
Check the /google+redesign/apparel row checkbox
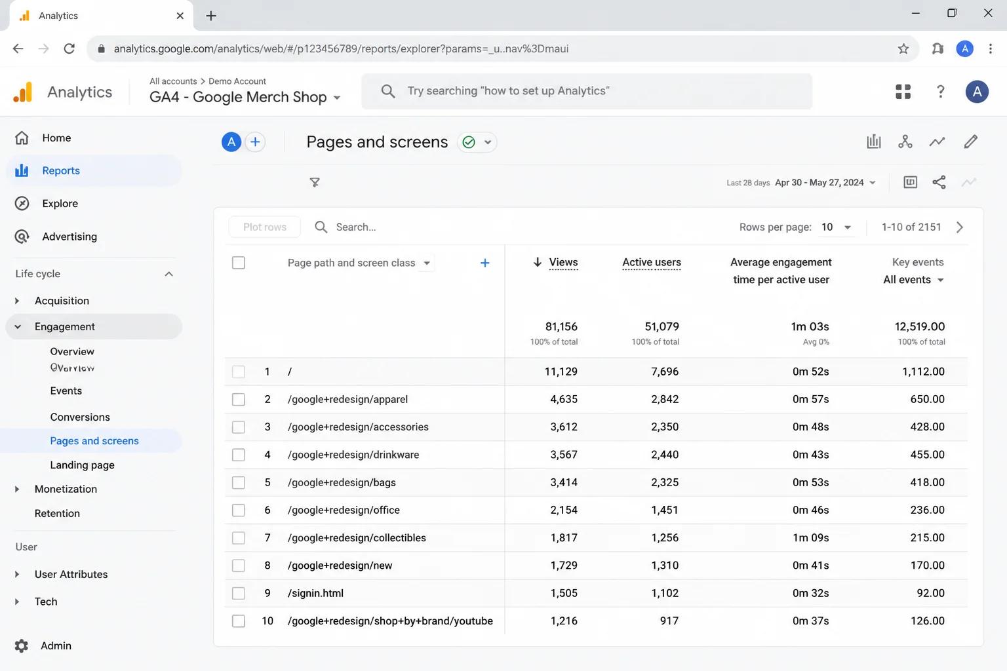pos(239,399)
